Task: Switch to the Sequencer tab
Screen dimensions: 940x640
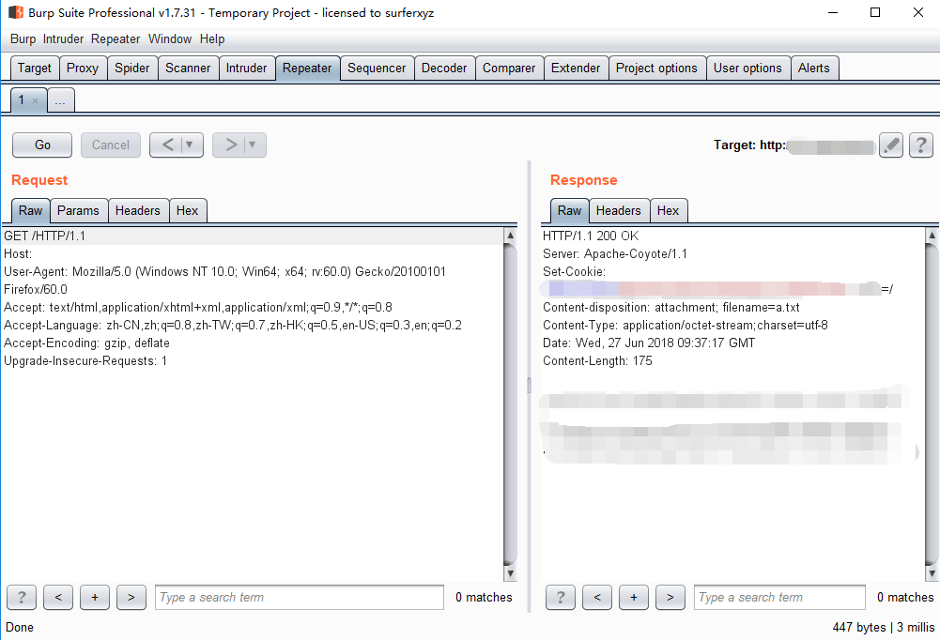Action: (x=377, y=69)
